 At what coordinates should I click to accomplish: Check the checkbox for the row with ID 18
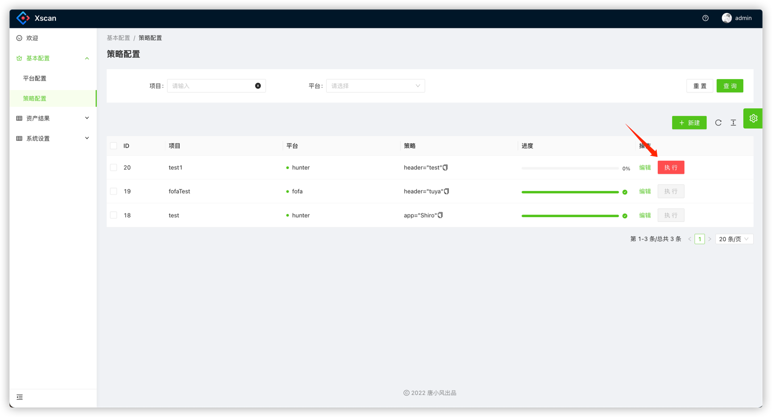point(114,215)
